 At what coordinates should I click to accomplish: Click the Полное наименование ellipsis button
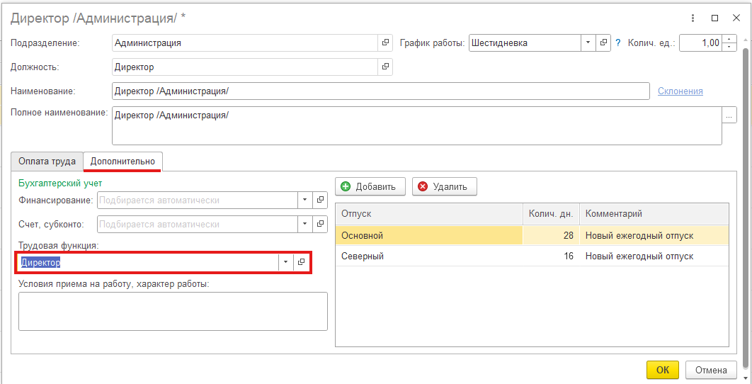coord(729,115)
